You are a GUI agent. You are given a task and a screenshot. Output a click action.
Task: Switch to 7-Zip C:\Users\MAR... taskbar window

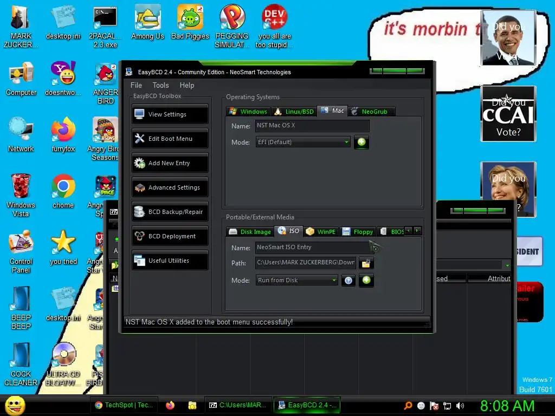click(x=237, y=405)
